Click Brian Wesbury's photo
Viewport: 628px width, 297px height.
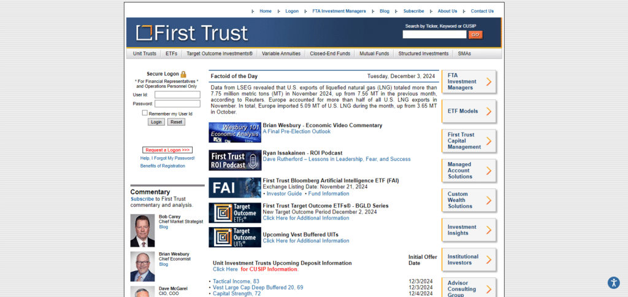[x=142, y=266]
